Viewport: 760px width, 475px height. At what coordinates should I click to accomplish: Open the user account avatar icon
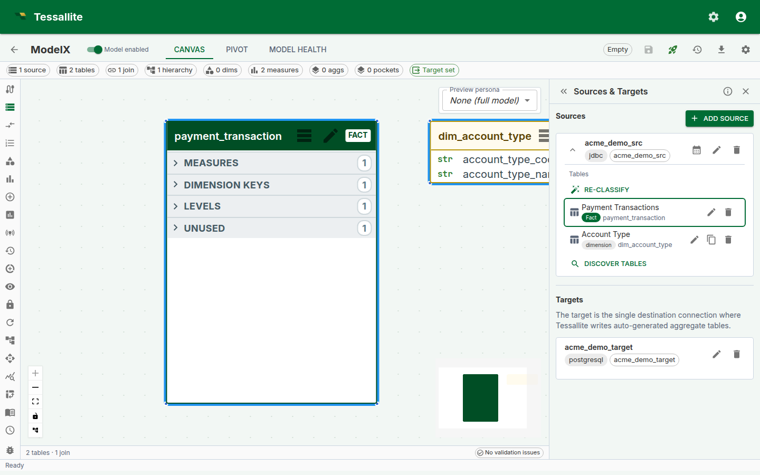[x=741, y=17]
